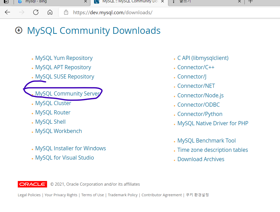The image size is (280, 212).
Task: Open MySQL SUSE Repository link
Action: coord(64,77)
